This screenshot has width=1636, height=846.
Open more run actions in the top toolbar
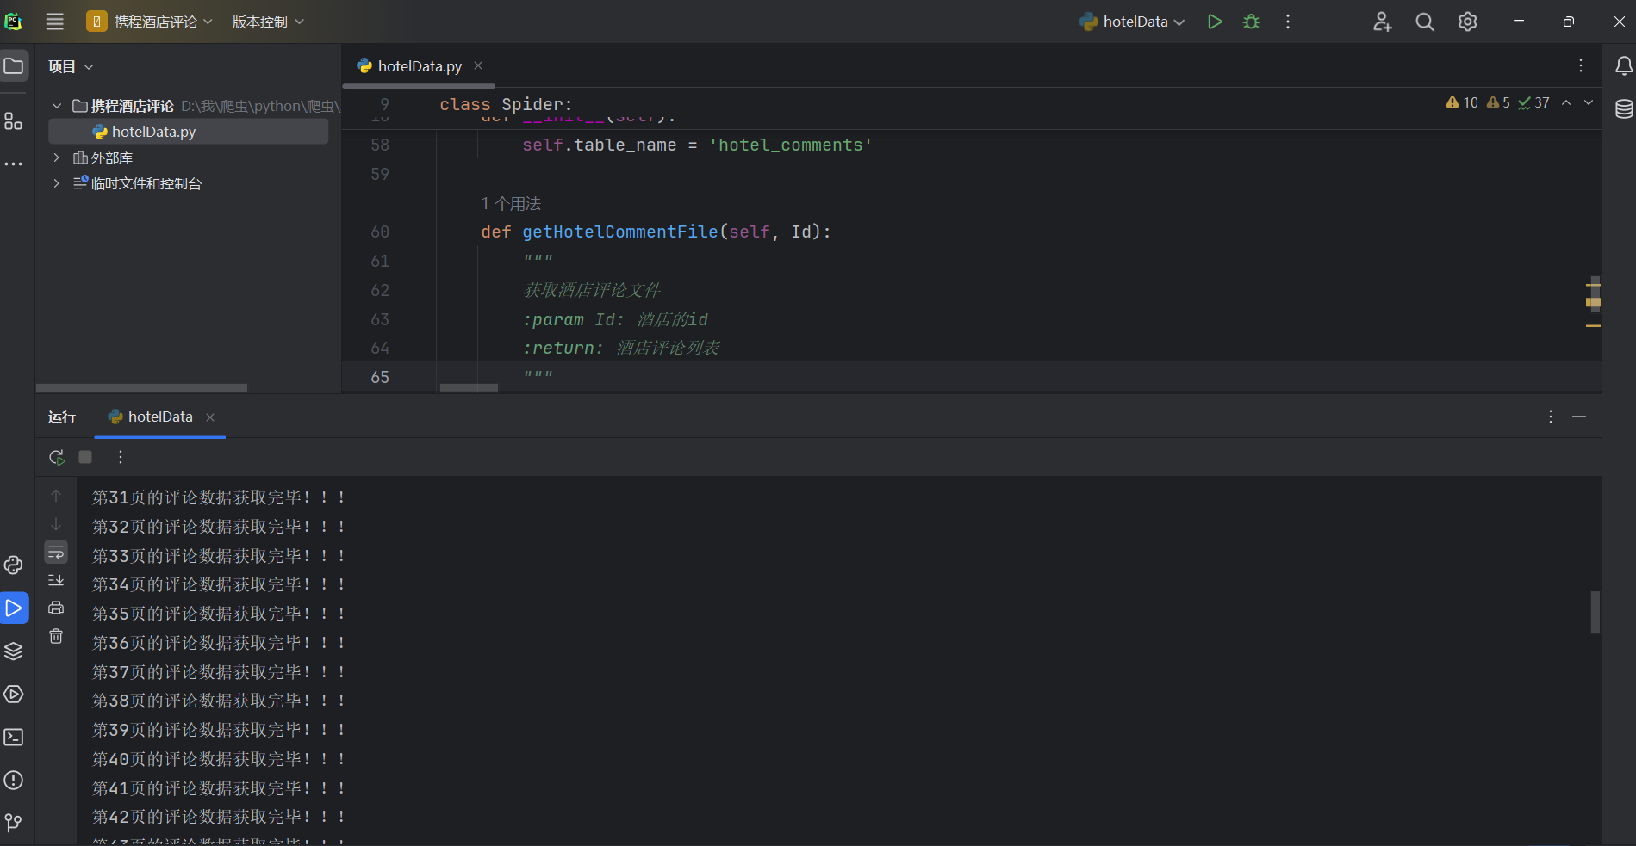tap(1288, 22)
